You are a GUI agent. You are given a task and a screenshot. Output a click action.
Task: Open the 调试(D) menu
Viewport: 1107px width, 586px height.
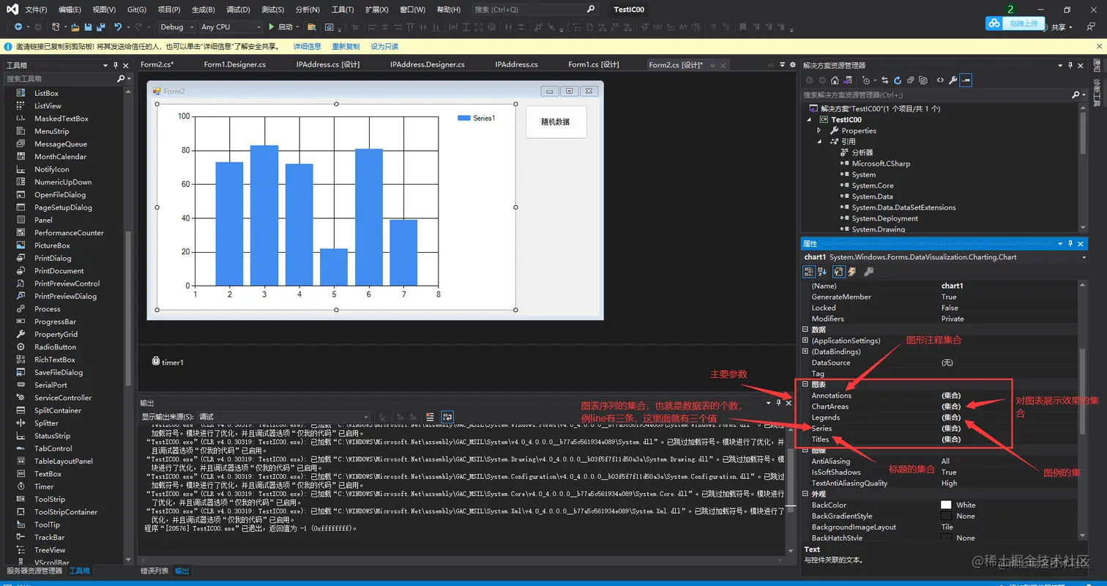coord(238,10)
